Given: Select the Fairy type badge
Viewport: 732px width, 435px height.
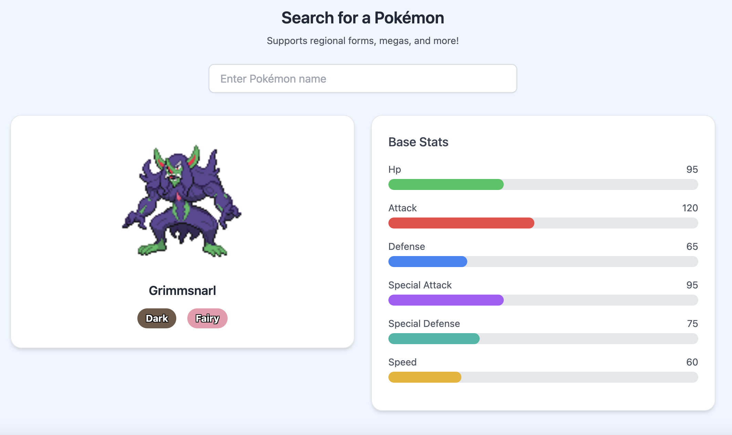Looking at the screenshot, I should [207, 318].
